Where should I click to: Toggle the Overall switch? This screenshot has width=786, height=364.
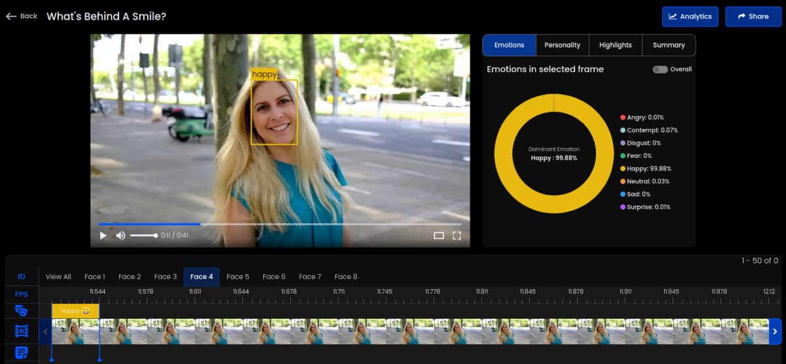tap(660, 69)
